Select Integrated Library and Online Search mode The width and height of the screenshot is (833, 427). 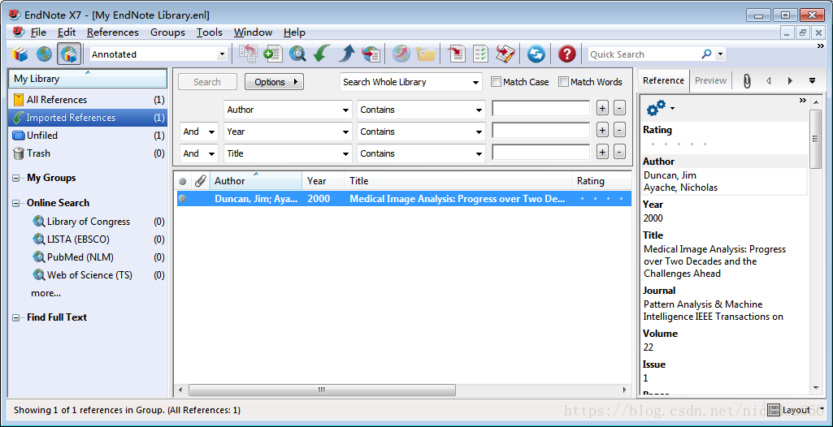[69, 54]
